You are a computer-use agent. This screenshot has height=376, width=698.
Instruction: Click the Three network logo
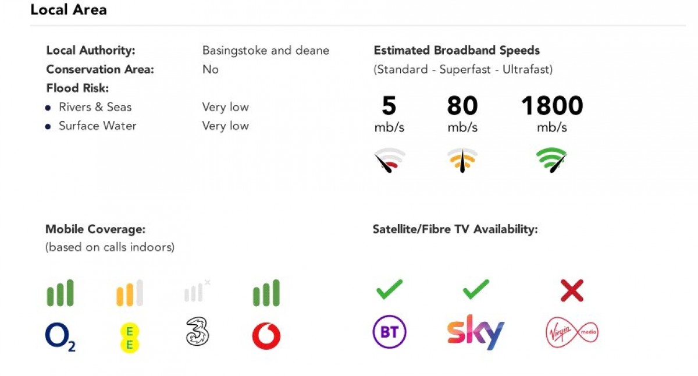click(197, 332)
